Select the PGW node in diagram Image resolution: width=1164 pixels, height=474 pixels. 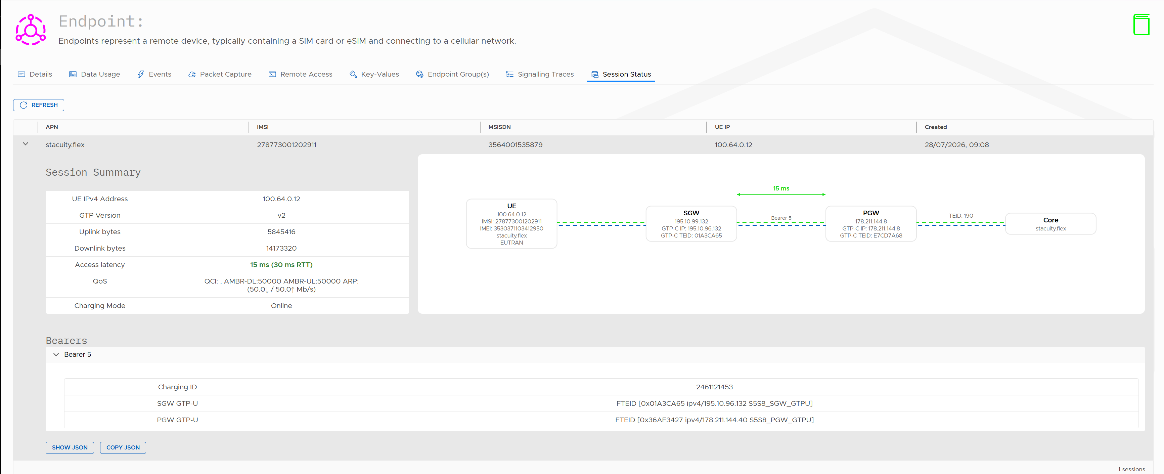tap(871, 224)
